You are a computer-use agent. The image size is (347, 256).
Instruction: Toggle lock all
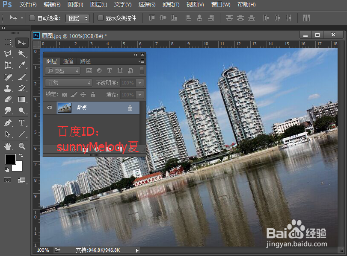pos(93,95)
